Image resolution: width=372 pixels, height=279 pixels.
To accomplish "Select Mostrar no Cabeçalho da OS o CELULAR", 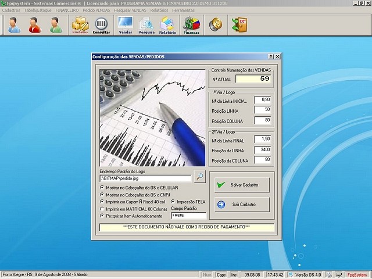I will pyautogui.click(x=103, y=188).
